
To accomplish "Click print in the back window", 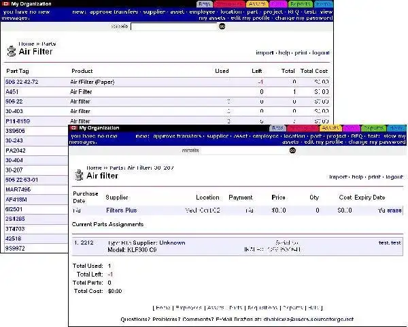I will [301, 52].
